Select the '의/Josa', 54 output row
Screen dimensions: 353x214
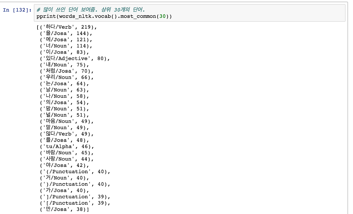[x=65, y=103]
